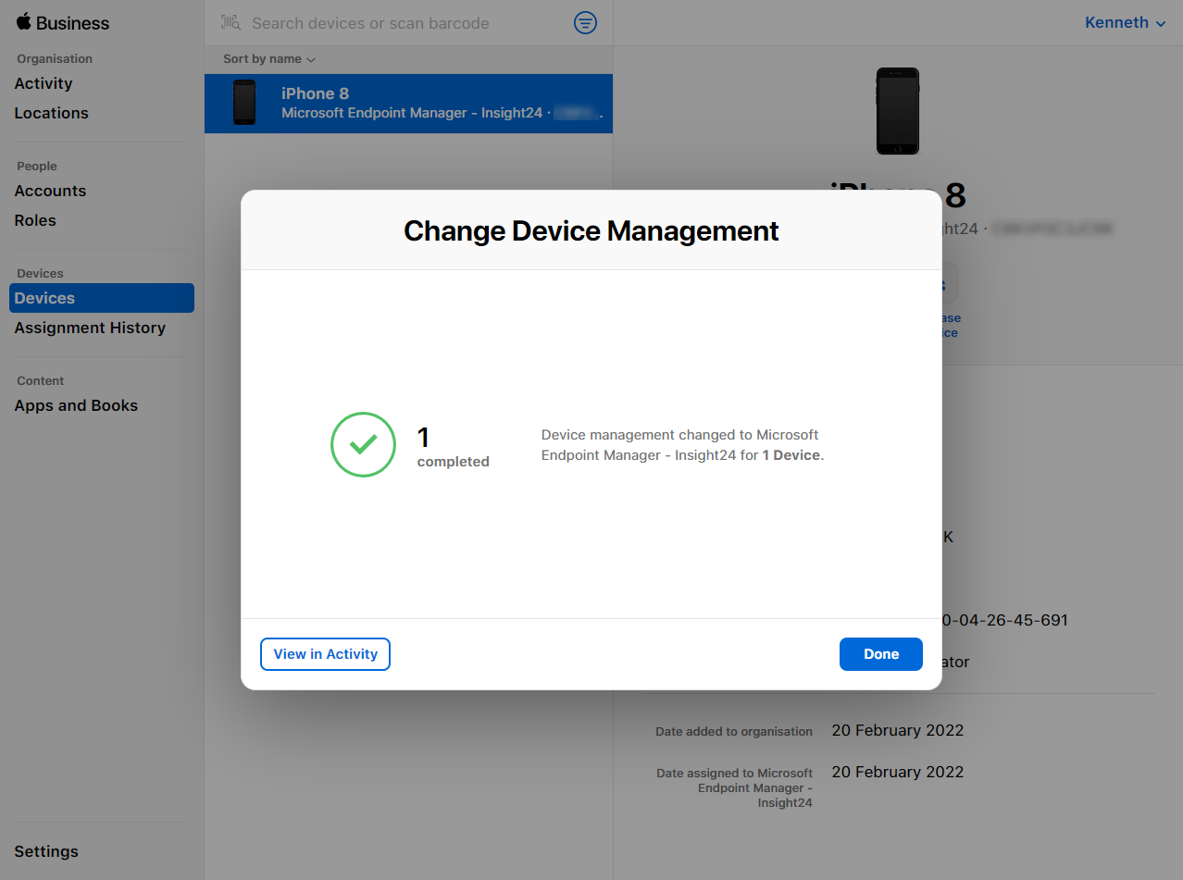Expand the Kenneth account dropdown
Image resolution: width=1183 pixels, height=880 pixels.
click(1125, 23)
